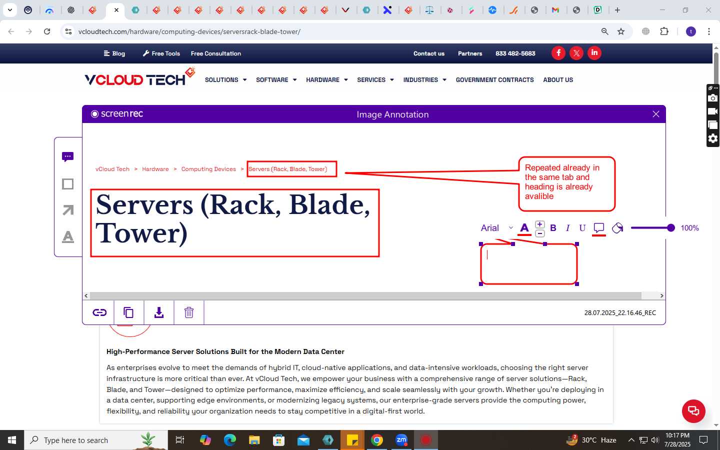720x450 pixels.
Task: Go to Government Contracts page
Action: click(494, 80)
